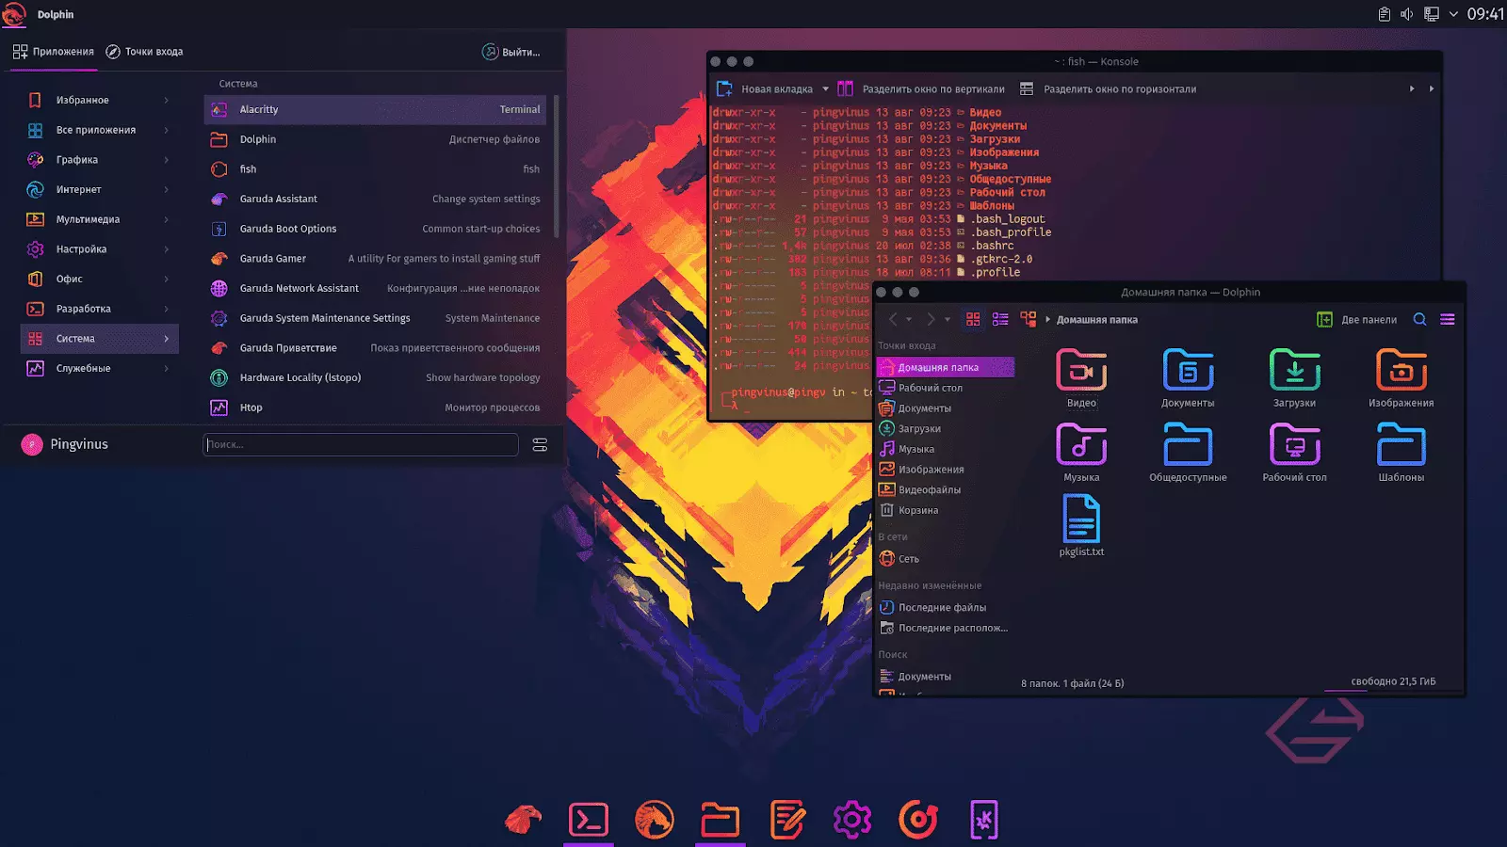Screen dimensions: 1507x847
Task: Click the Garuda eagle icon in dock
Action: 523,820
